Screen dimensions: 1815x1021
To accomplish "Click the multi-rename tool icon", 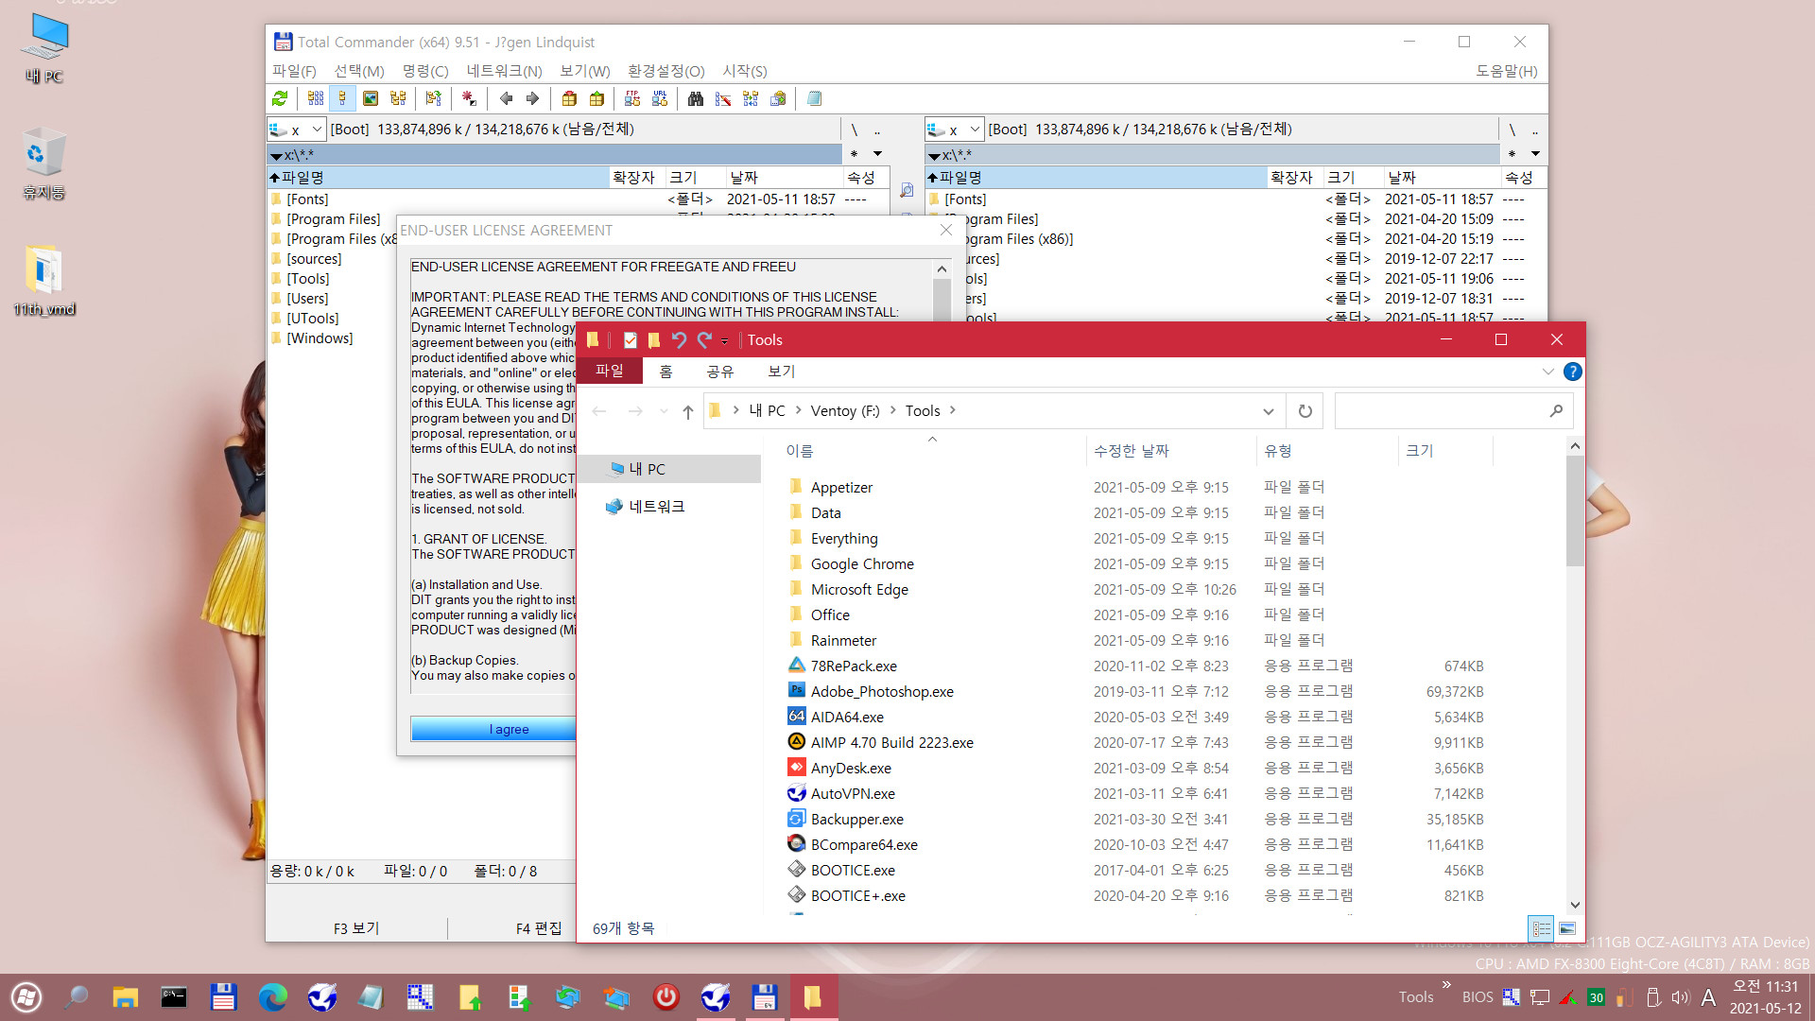I will pos(723,98).
